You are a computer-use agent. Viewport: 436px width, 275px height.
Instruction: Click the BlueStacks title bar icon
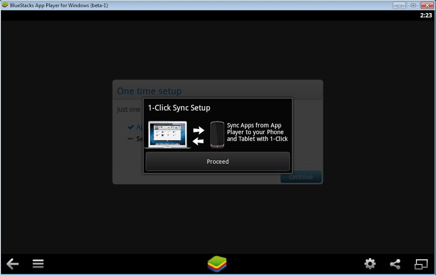[x=5, y=5]
